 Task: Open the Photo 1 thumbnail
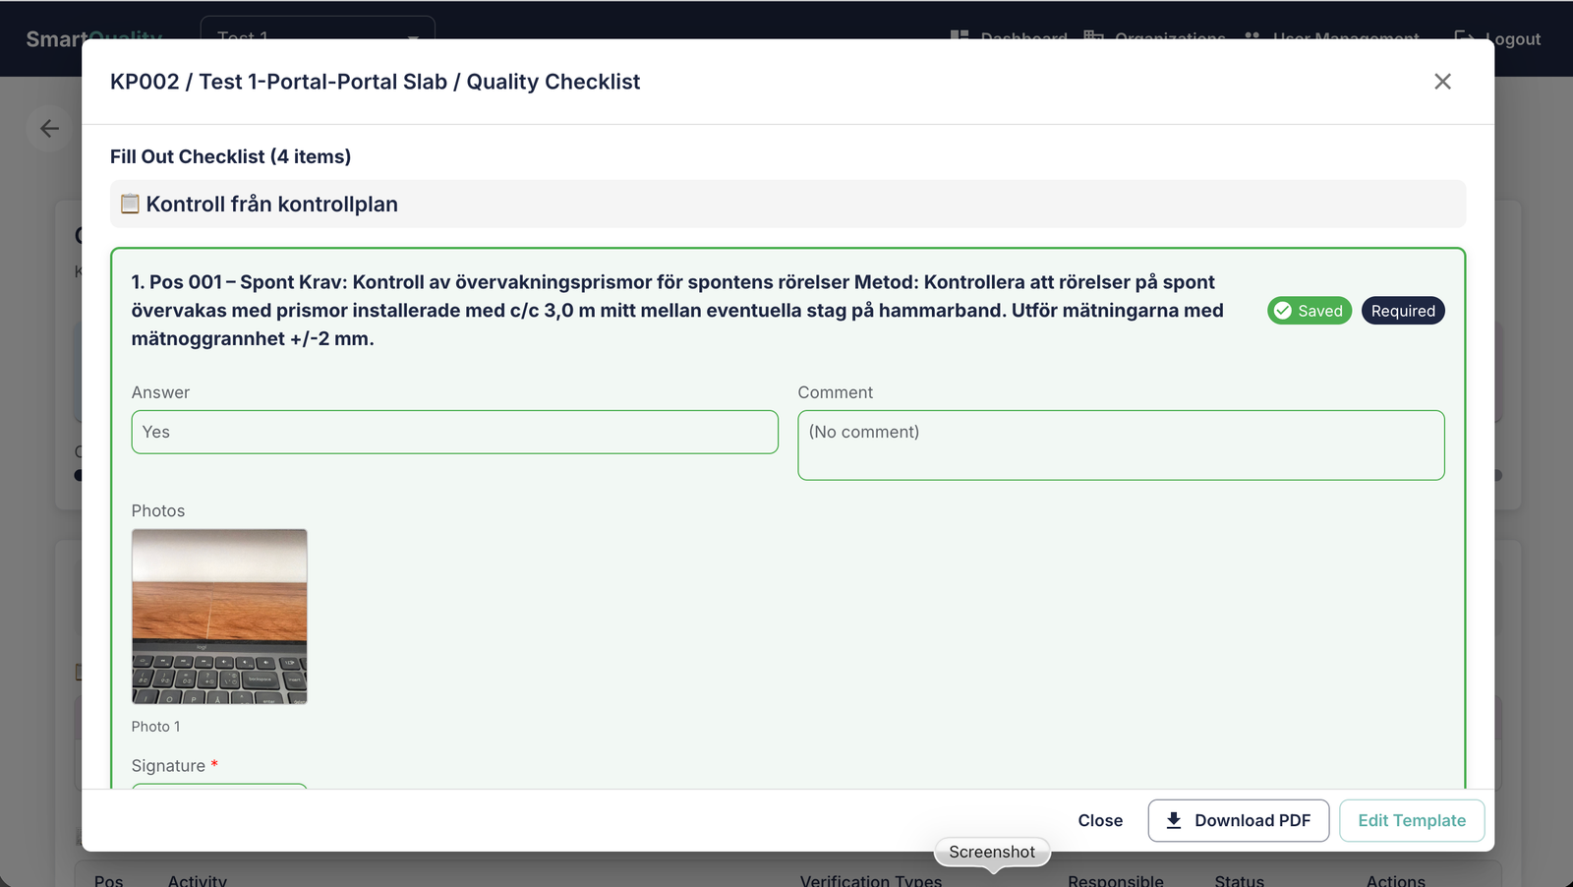[219, 617]
